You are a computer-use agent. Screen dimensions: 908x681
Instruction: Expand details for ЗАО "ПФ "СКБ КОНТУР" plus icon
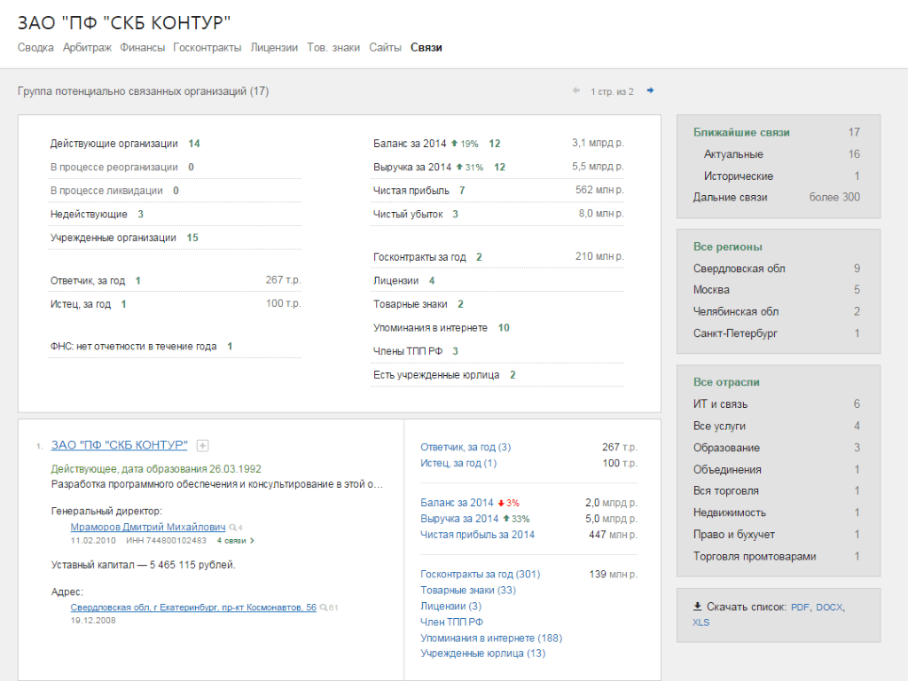(202, 445)
